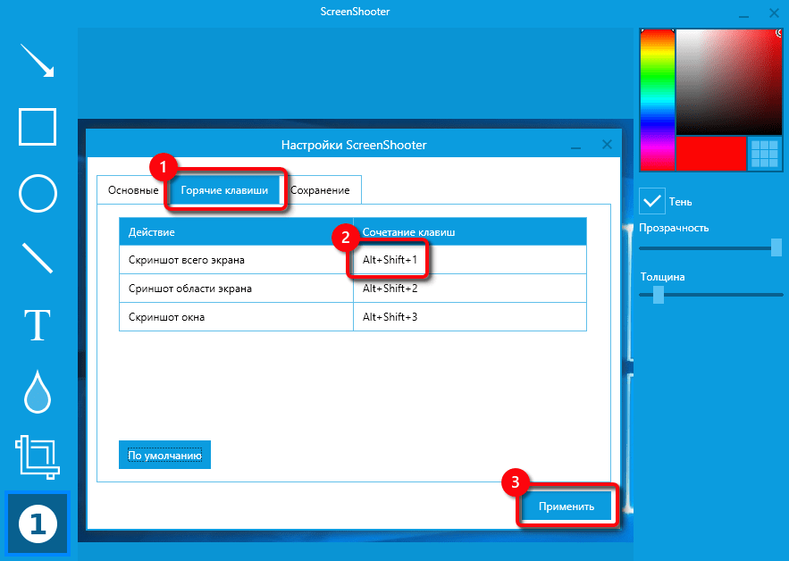Click the Толщина thickness slider

click(x=710, y=295)
